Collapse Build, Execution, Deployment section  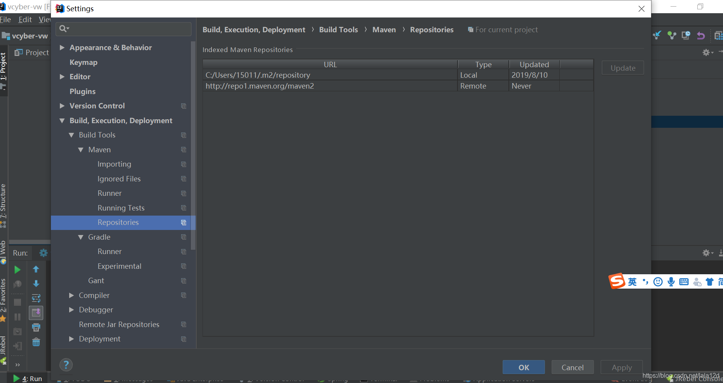coord(62,121)
